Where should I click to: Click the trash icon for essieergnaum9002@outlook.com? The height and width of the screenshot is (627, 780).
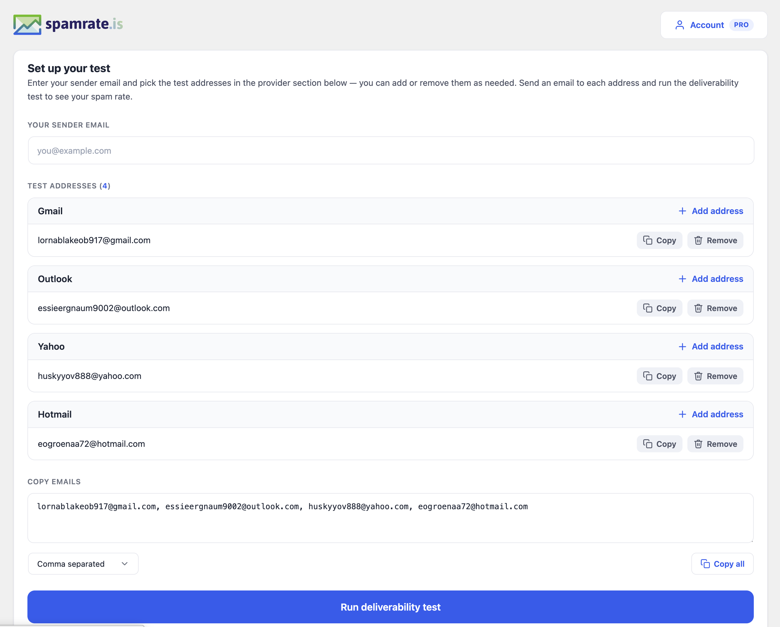click(698, 308)
